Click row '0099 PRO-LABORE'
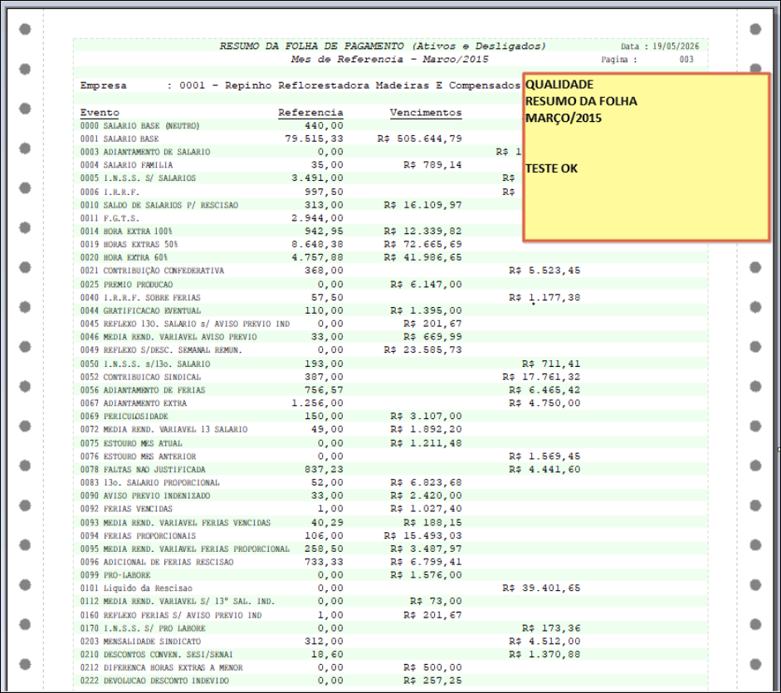The height and width of the screenshot is (693, 781). (115, 575)
